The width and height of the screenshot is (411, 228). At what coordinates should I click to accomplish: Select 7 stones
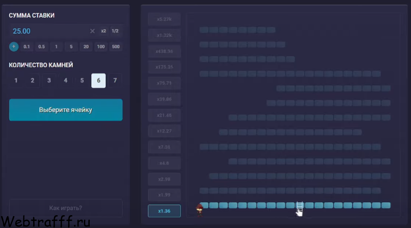coord(115,80)
